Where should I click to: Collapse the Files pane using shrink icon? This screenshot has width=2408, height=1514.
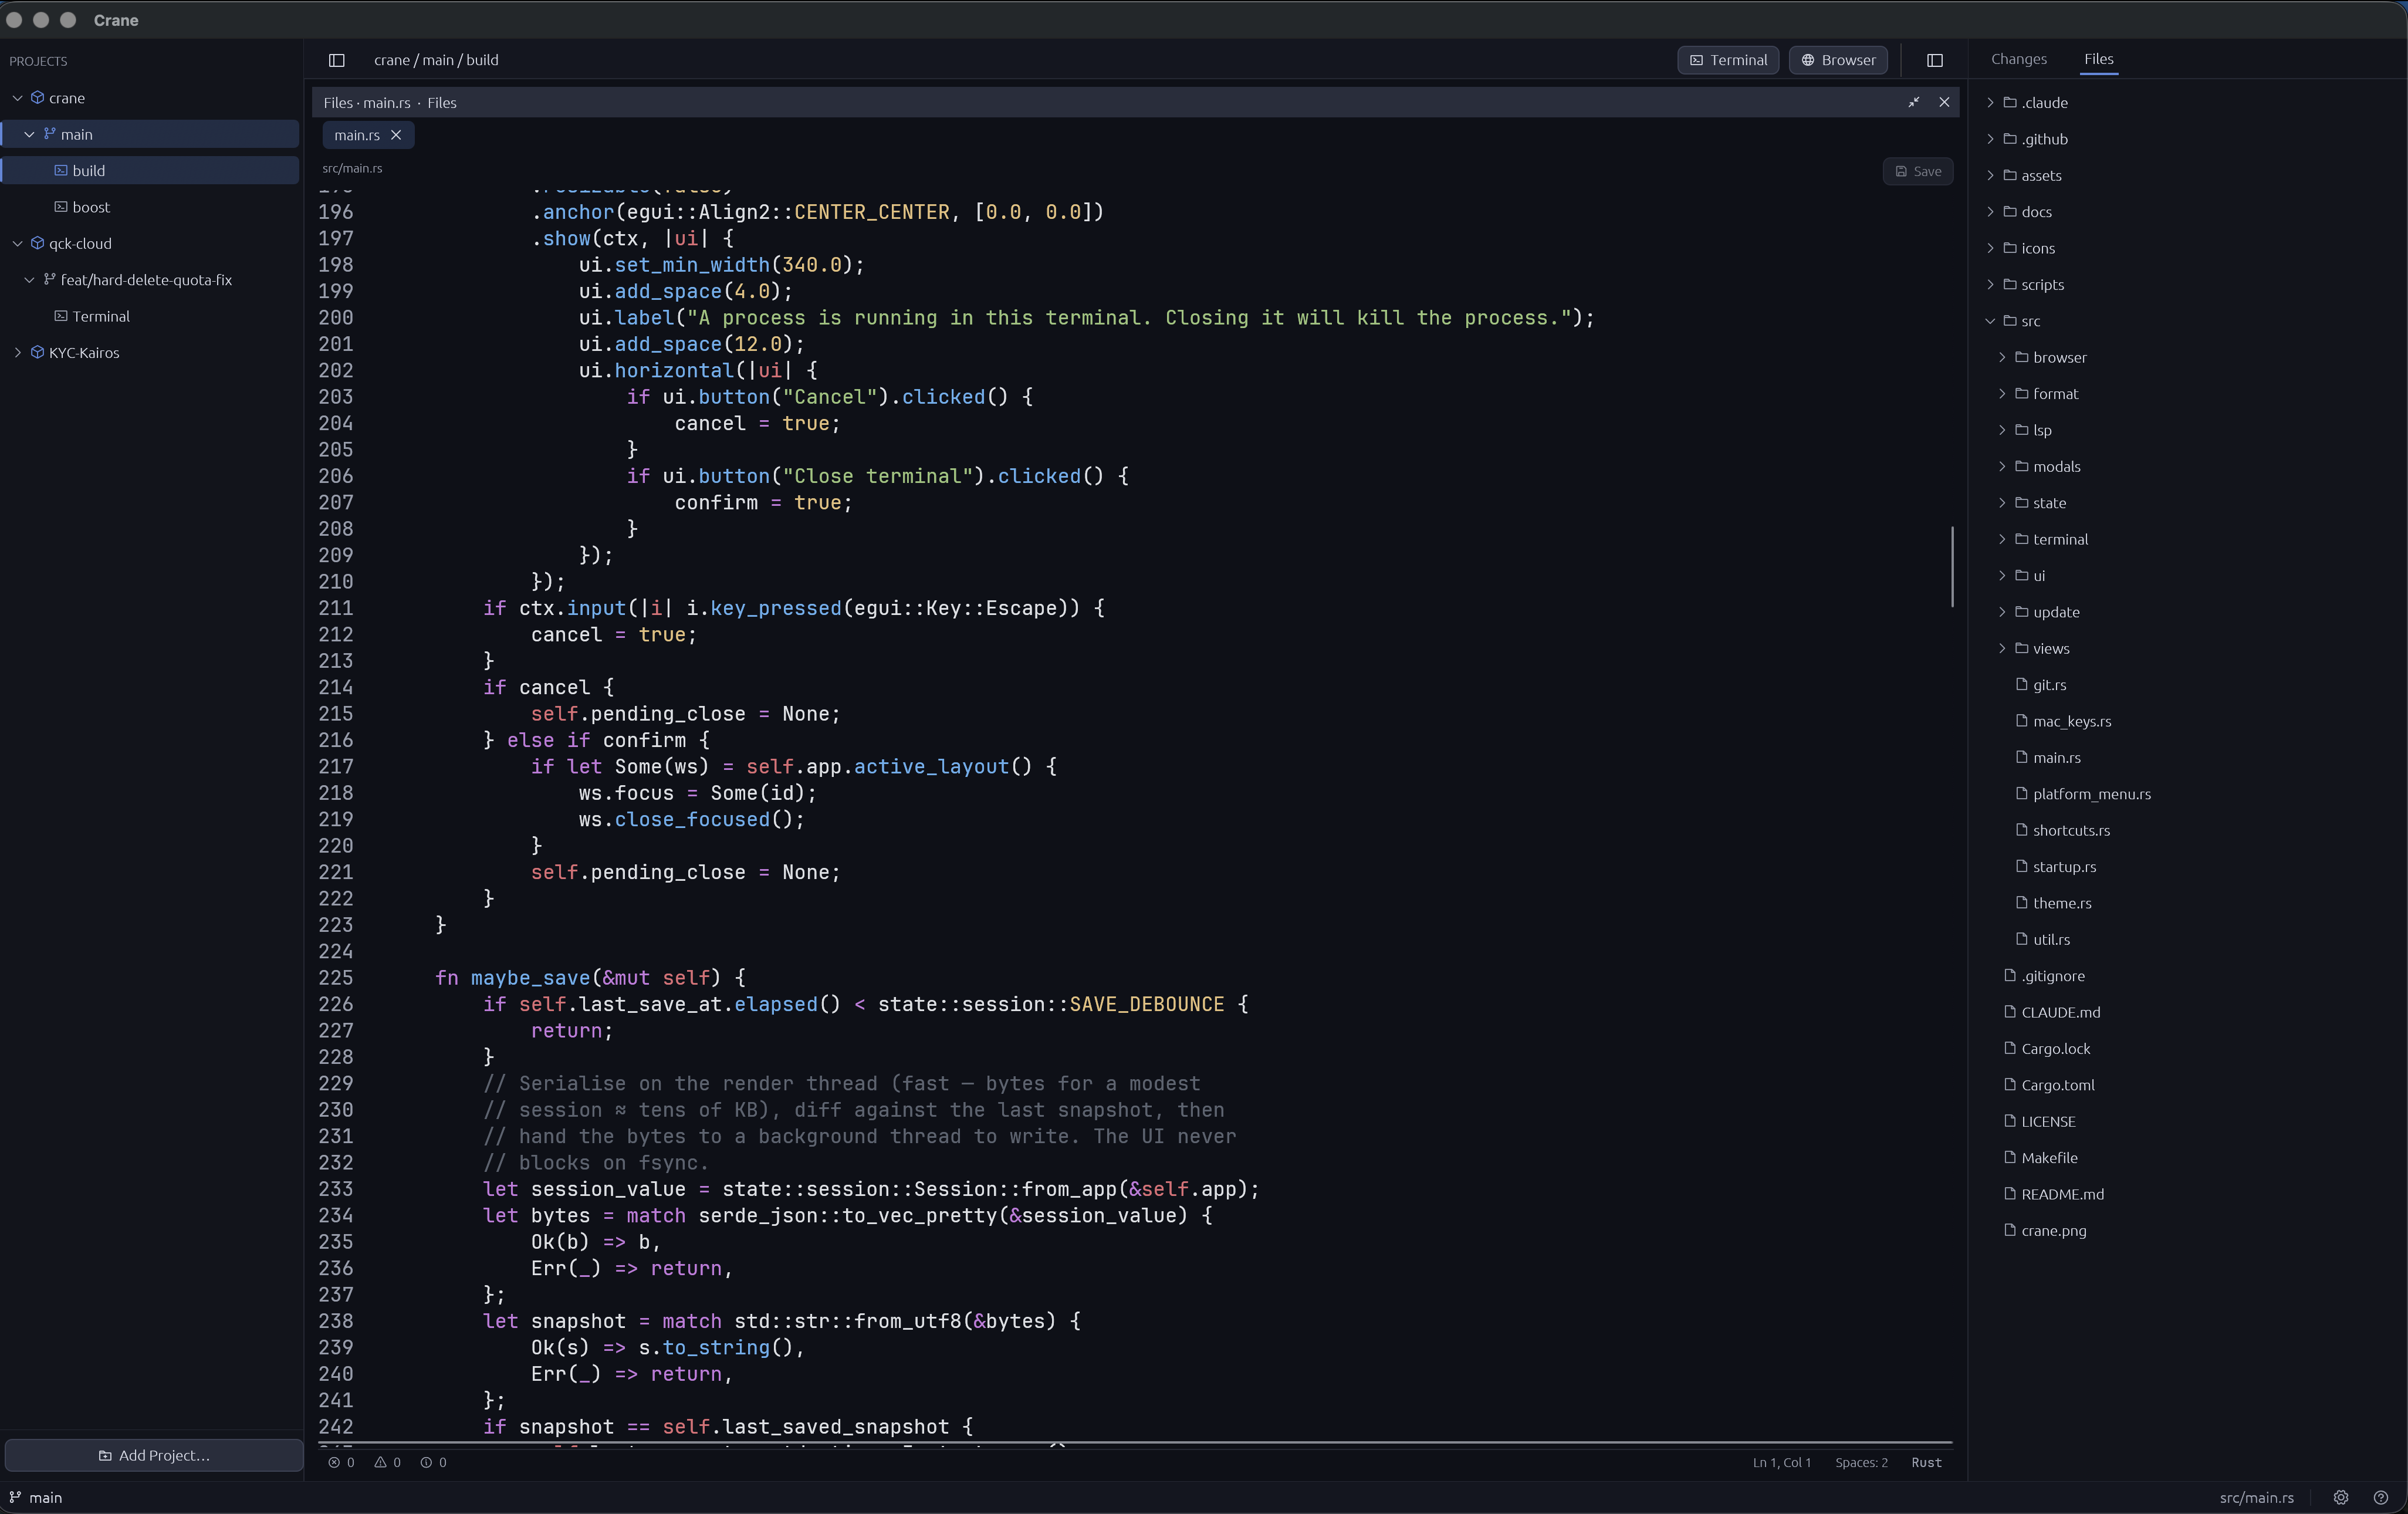point(1913,102)
